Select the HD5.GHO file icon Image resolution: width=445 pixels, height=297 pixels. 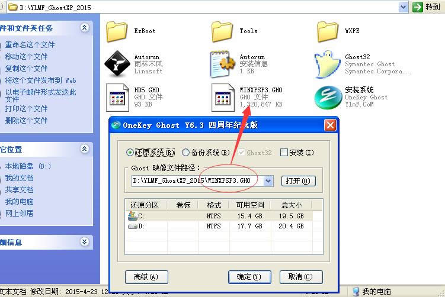click(117, 98)
